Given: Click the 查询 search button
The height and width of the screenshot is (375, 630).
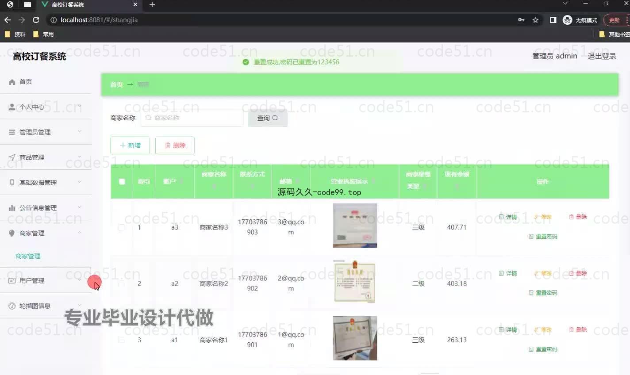Looking at the screenshot, I should point(268,118).
